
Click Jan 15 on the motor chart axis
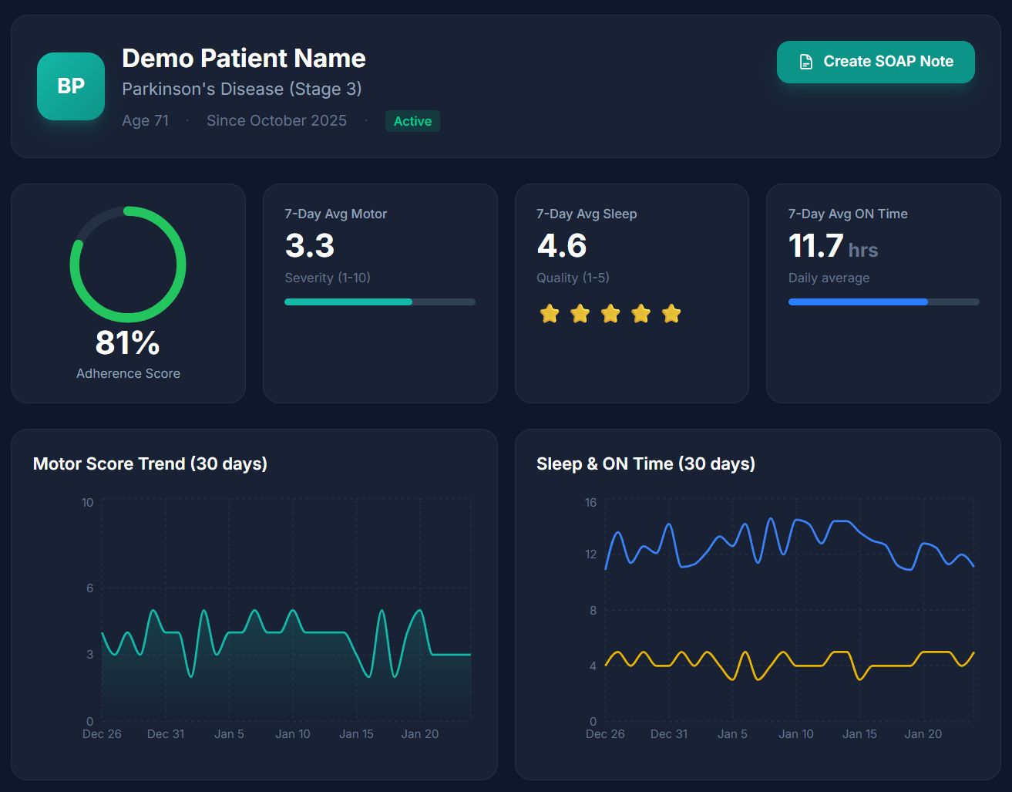[356, 734]
